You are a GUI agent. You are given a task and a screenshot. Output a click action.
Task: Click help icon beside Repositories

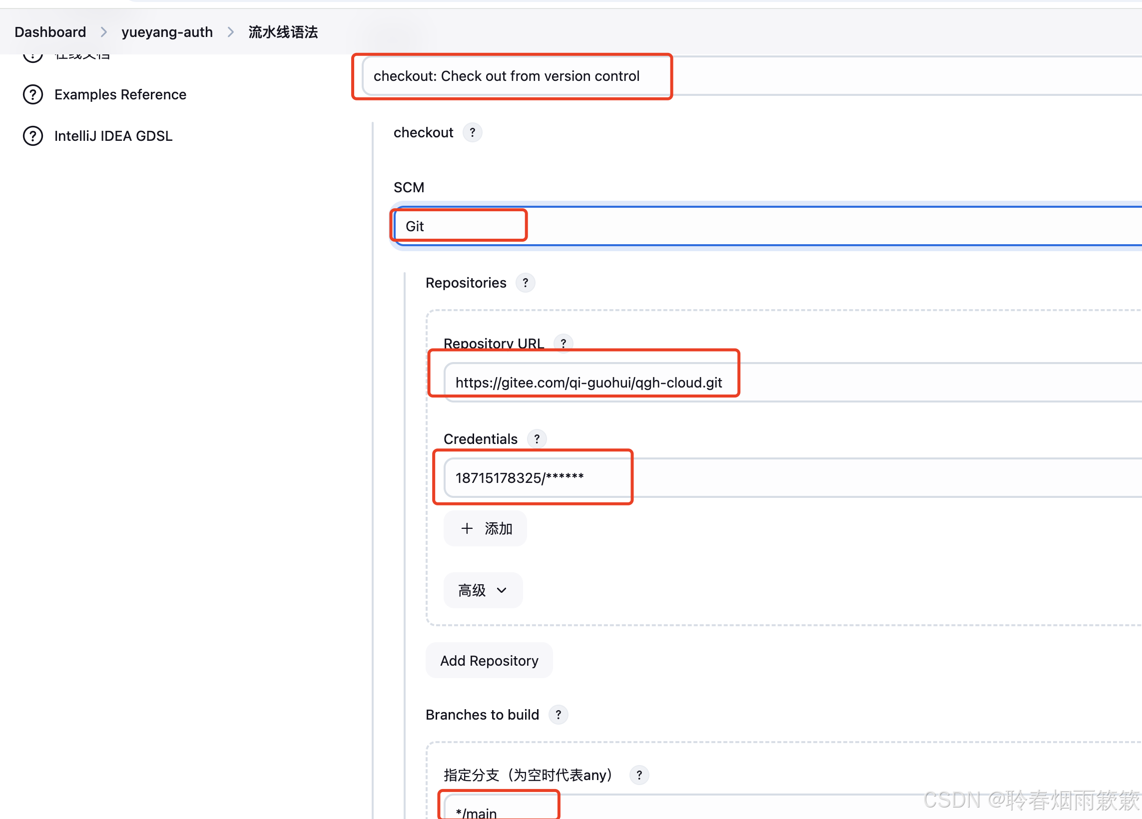click(525, 283)
